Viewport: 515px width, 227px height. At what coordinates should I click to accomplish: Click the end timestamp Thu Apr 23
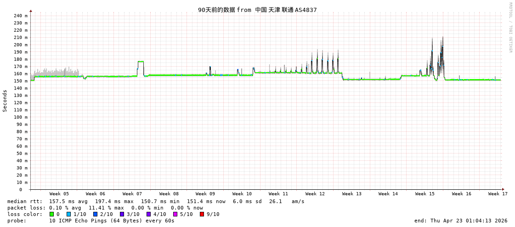(x=461, y=221)
